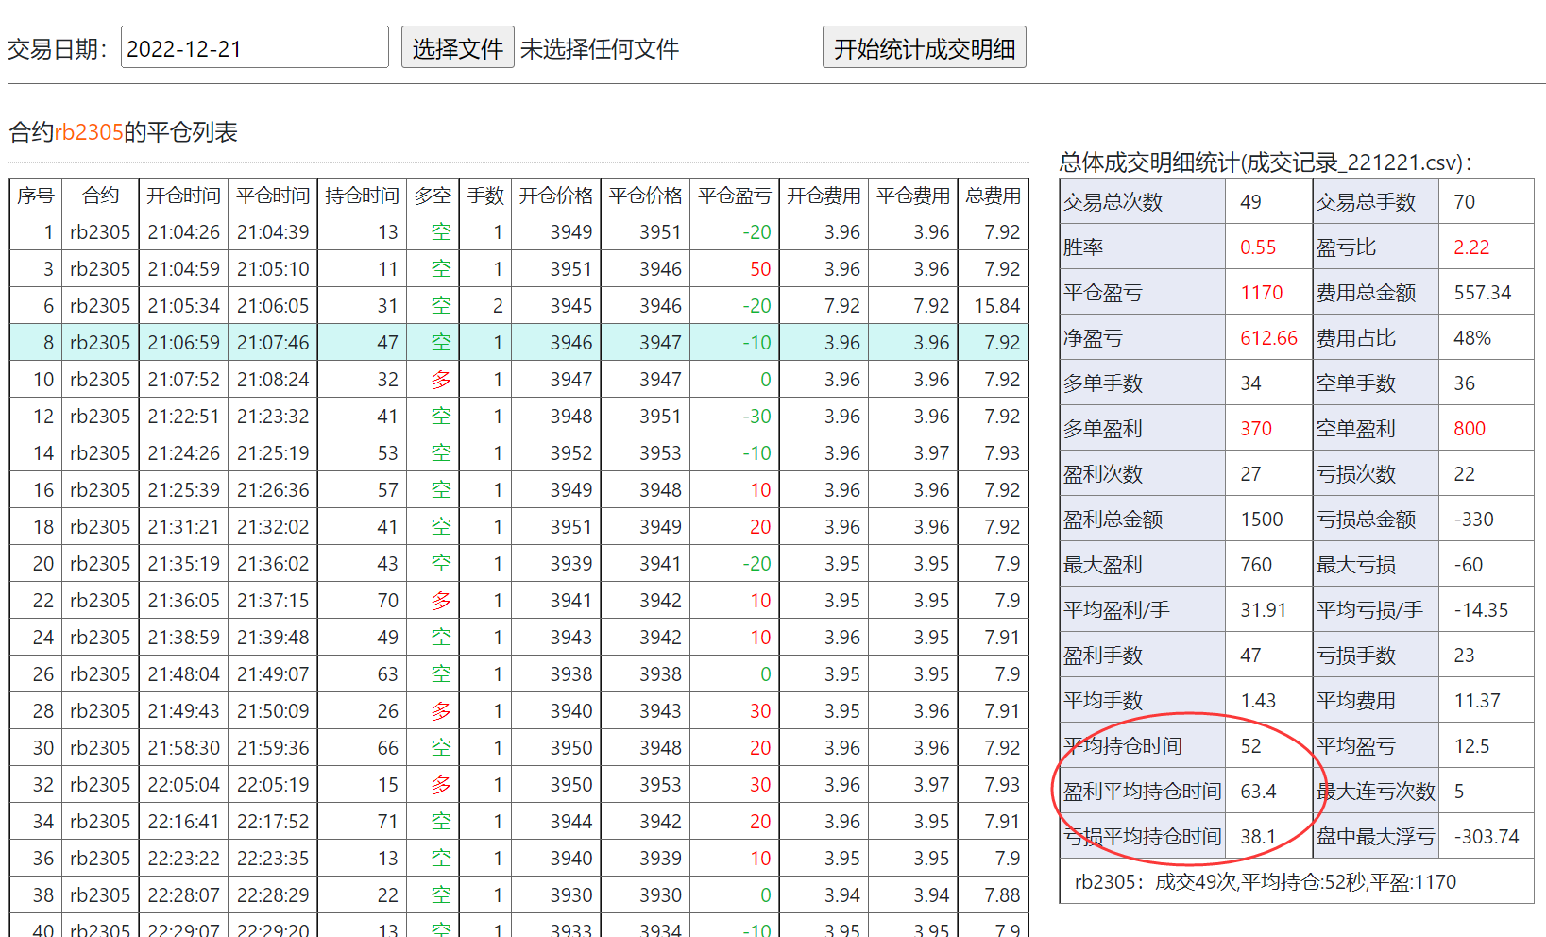Click the 净盈亏 value 612.66
Screen dimensions: 1546x937
(x=1268, y=338)
